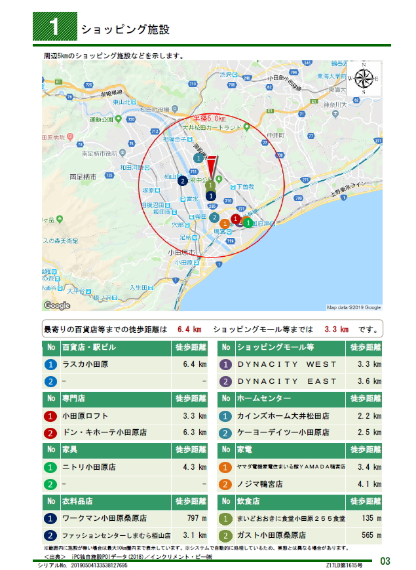Image resolution: width=416 pixels, height=570 pixels.
Task: Click the ホームセンター table header
Action: click(x=264, y=398)
